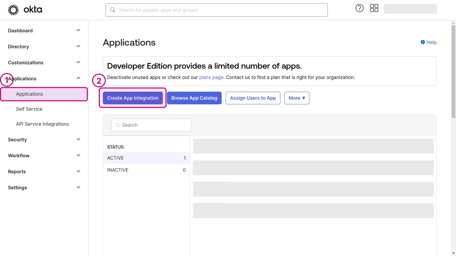This screenshot has height=256, width=456.
Task: Collapse the Applications section chevron
Action: click(78, 78)
